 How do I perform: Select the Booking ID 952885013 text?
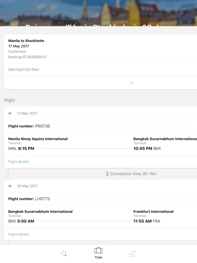pos(27,57)
